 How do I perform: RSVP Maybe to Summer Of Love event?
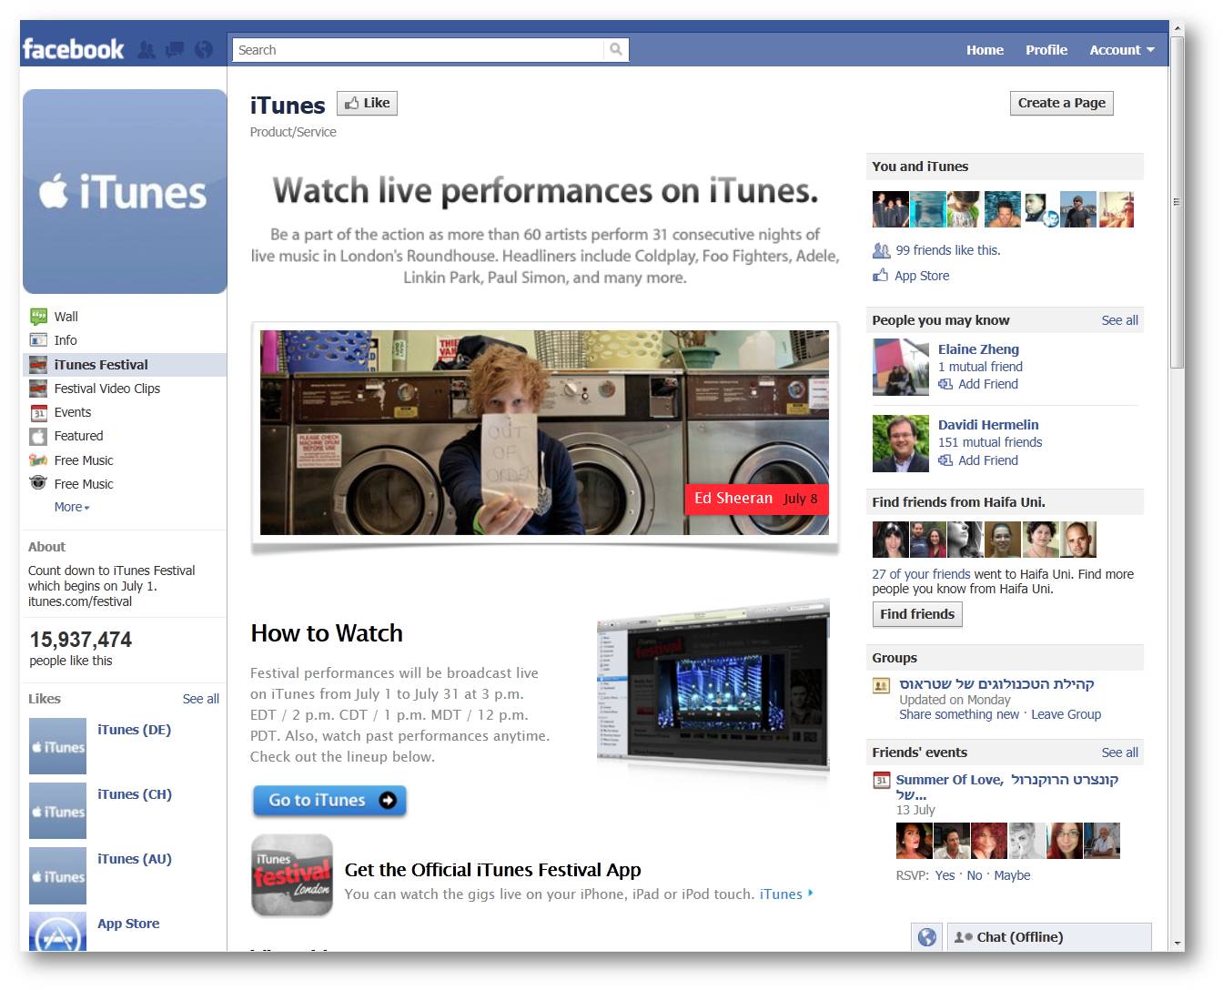click(x=1012, y=875)
